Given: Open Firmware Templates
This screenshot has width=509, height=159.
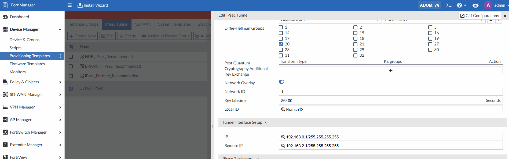Looking at the screenshot, I should (x=27, y=64).
